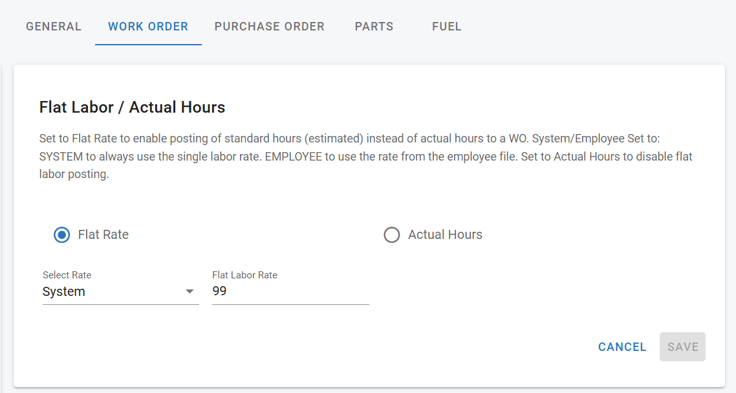Viewport: 736px width, 393px height.
Task: Click the Flat Labor Rate label
Action: (x=244, y=275)
